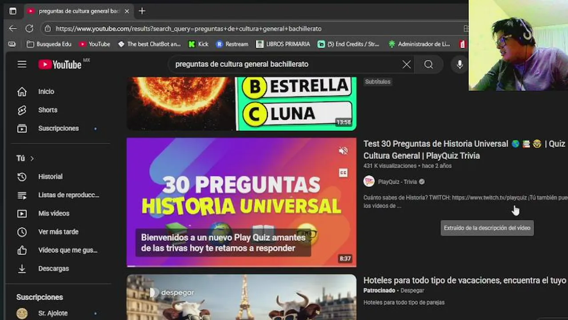
Task: Go back with browser back arrow
Action: [x=13, y=28]
